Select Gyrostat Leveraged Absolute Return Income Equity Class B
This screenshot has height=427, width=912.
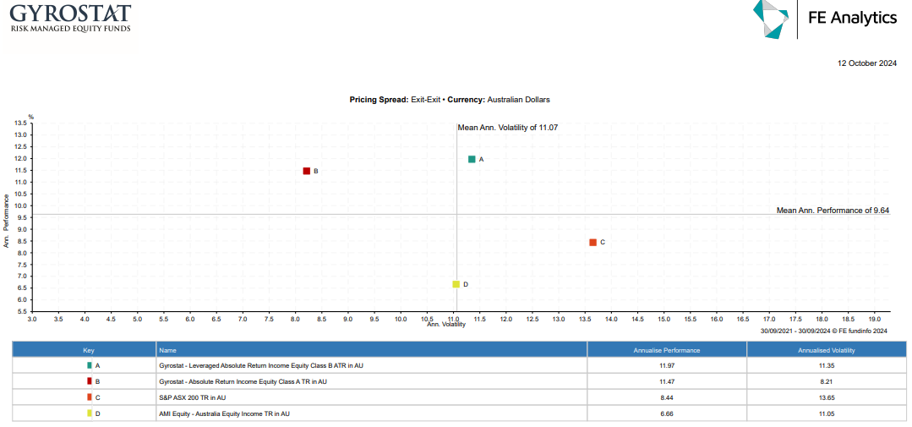[x=261, y=366]
